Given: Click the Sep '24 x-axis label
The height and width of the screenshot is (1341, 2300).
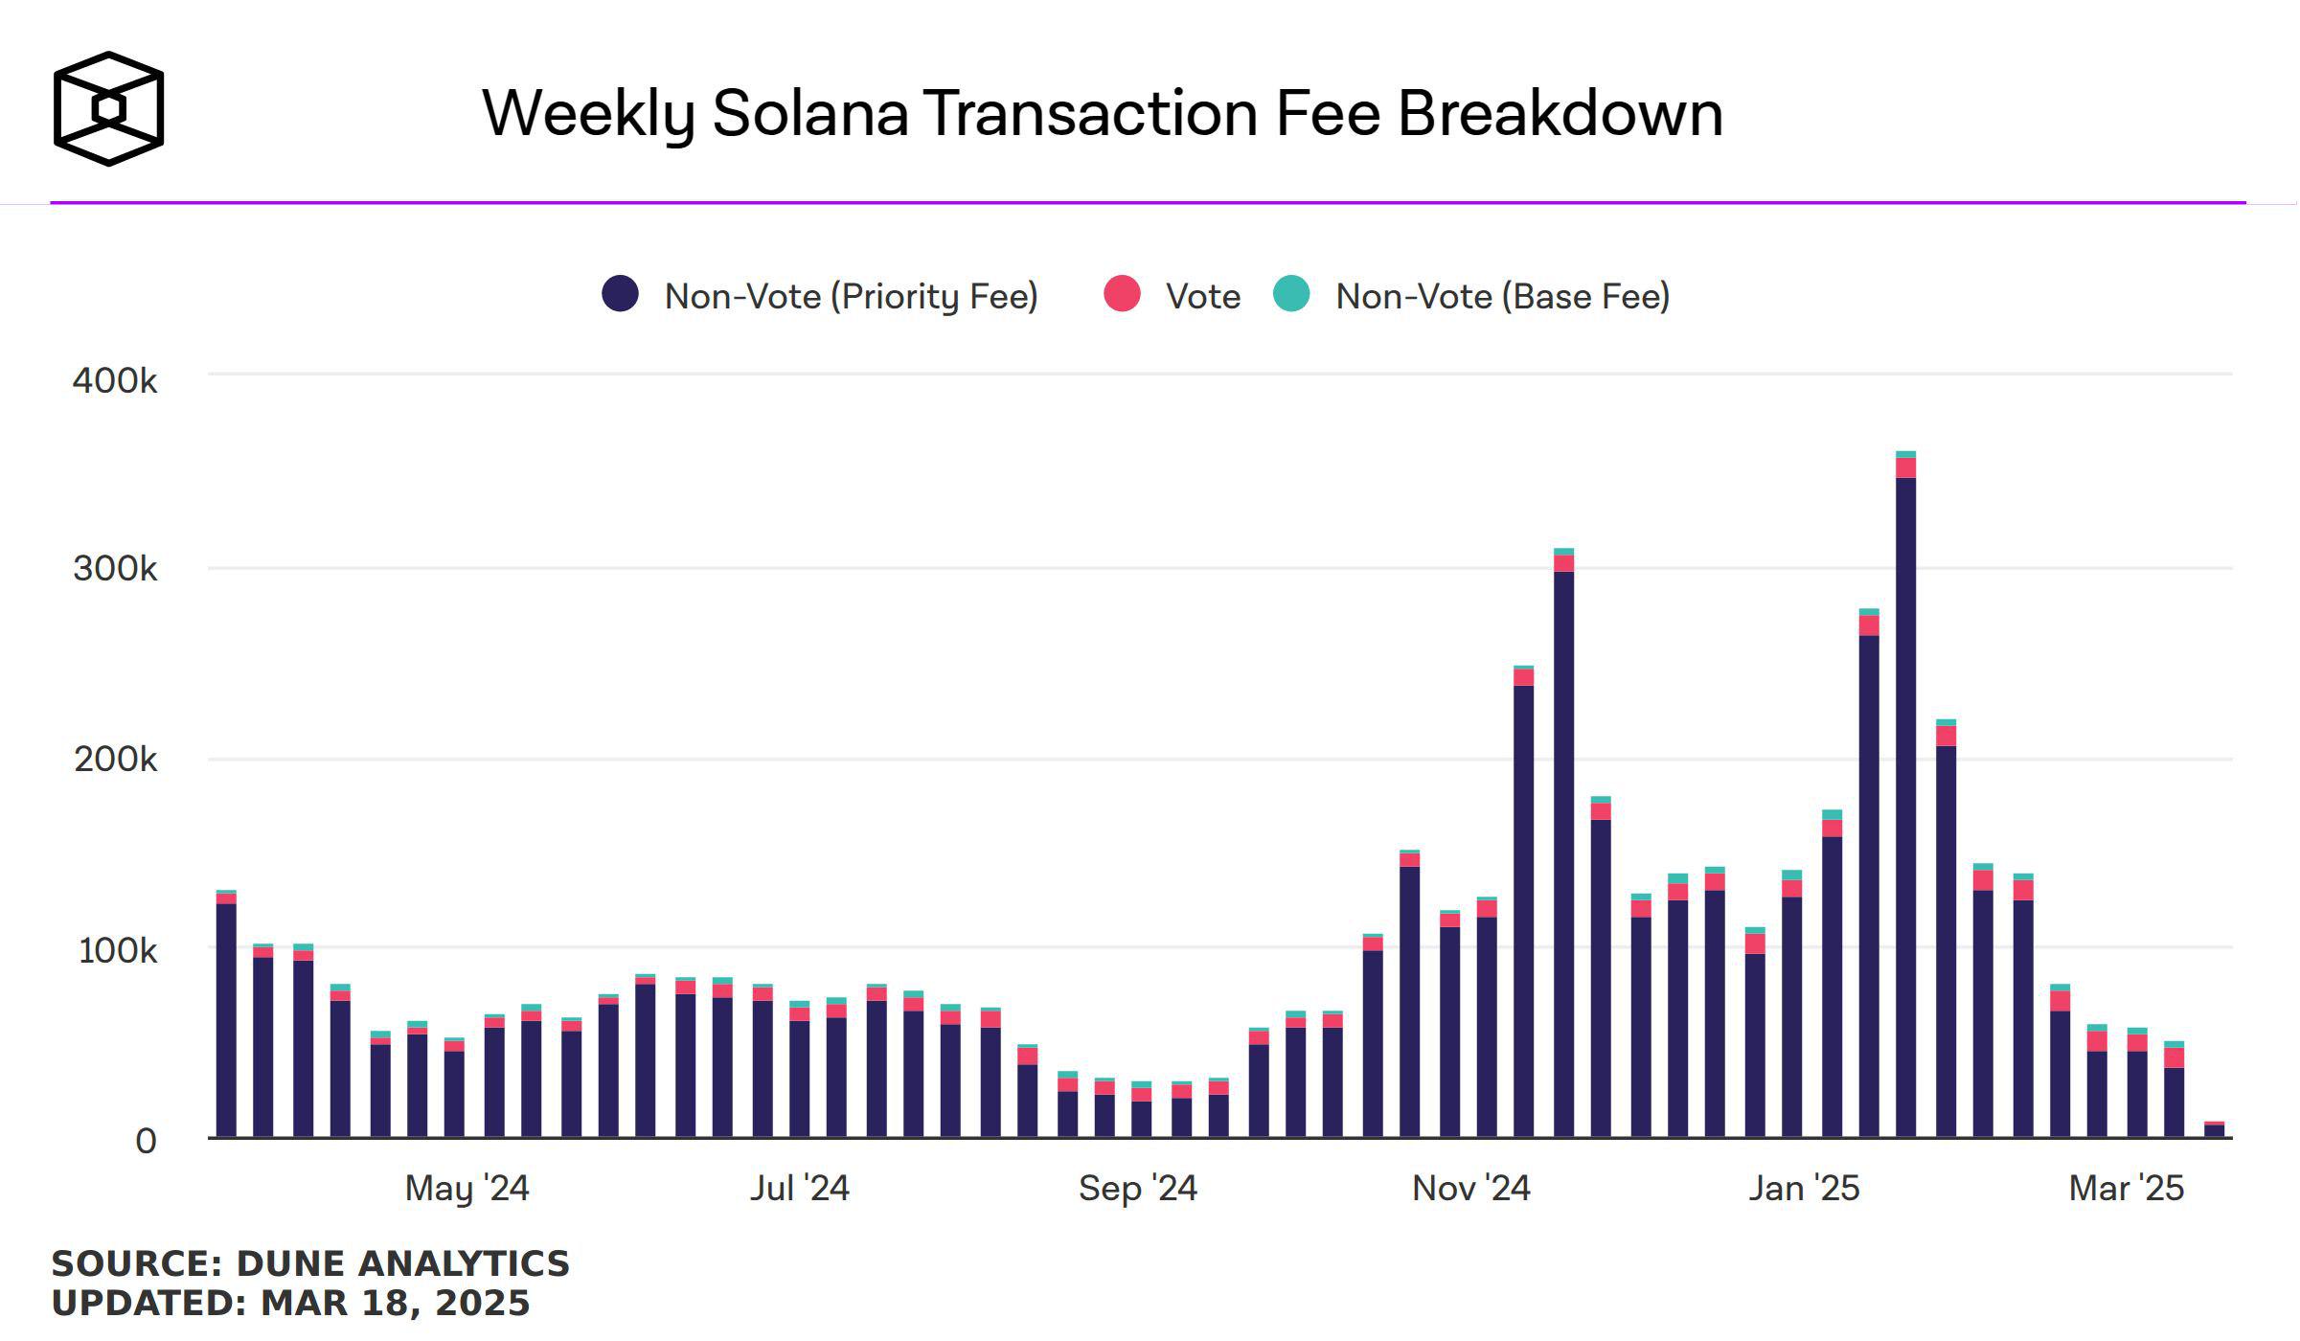Looking at the screenshot, I should (1137, 1189).
